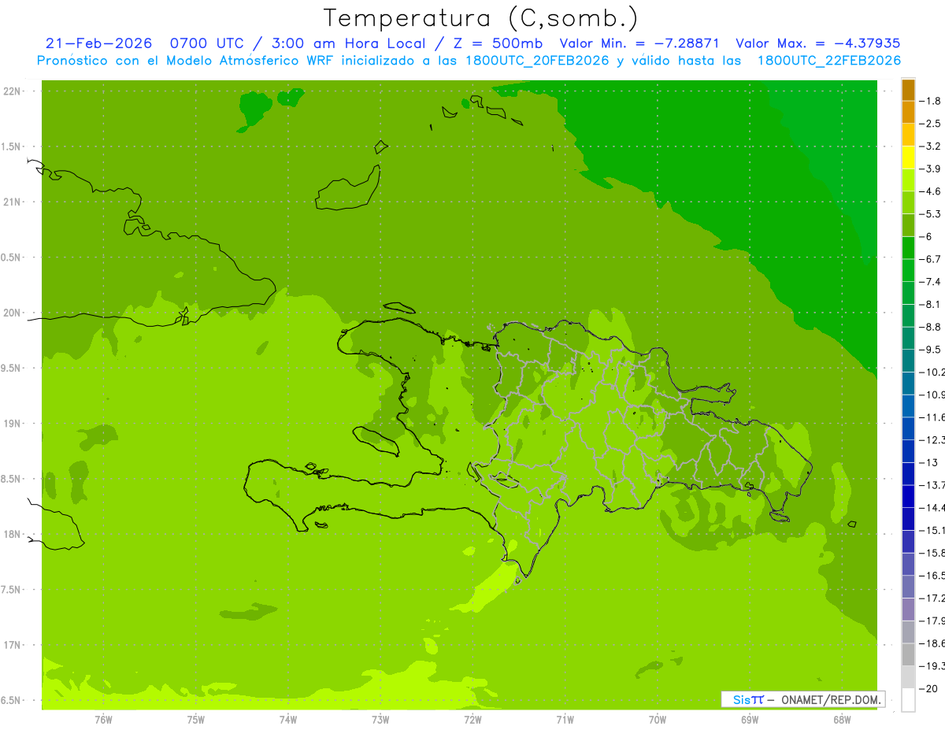The width and height of the screenshot is (945, 730).
Task: Click the '-1.8' colorbar label
Action: (930, 101)
